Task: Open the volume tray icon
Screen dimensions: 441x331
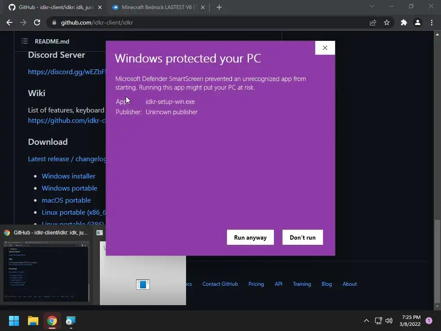Action: pos(389,321)
